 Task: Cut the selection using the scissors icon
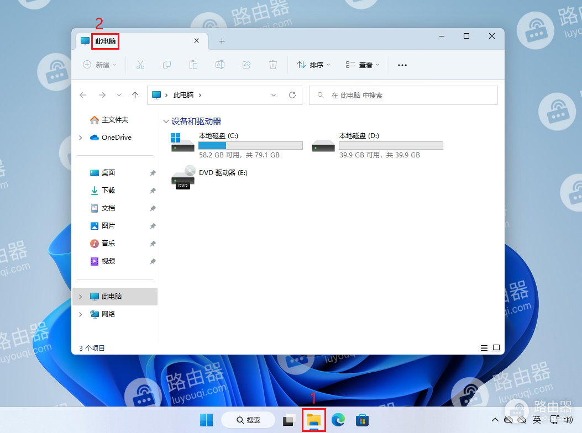(x=140, y=65)
